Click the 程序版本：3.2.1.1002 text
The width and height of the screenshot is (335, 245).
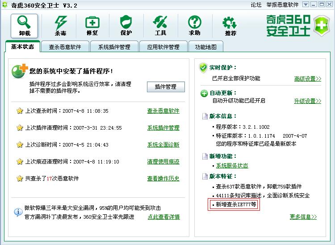pyautogui.click(x=243, y=127)
